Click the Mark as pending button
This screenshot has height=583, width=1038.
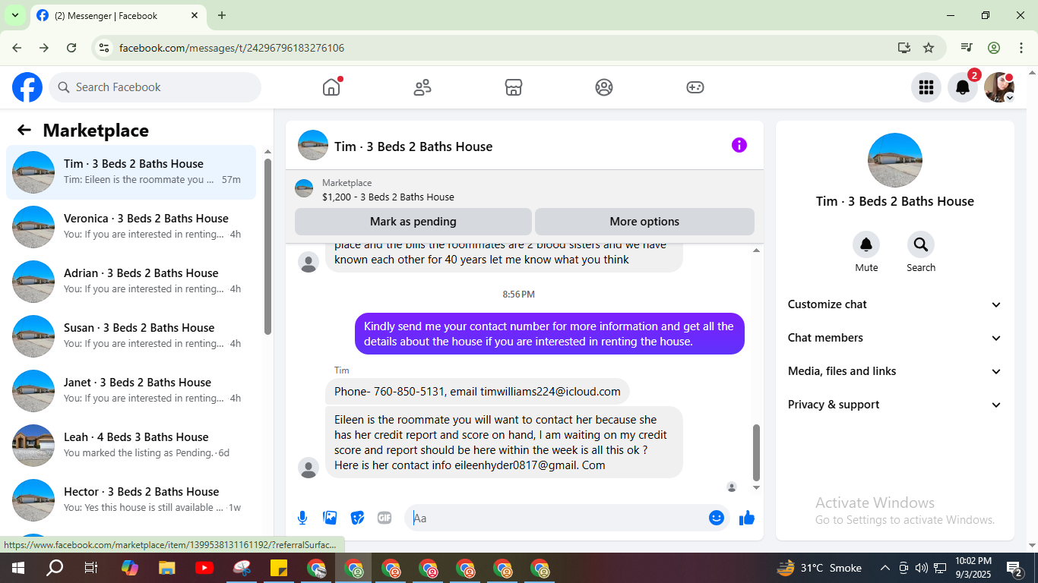pyautogui.click(x=413, y=222)
